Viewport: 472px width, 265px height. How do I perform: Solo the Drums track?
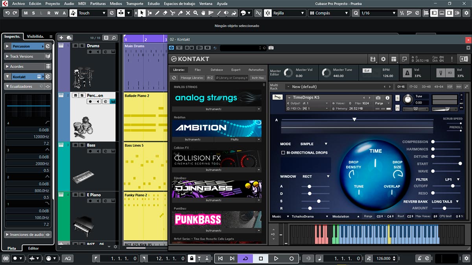[82, 46]
